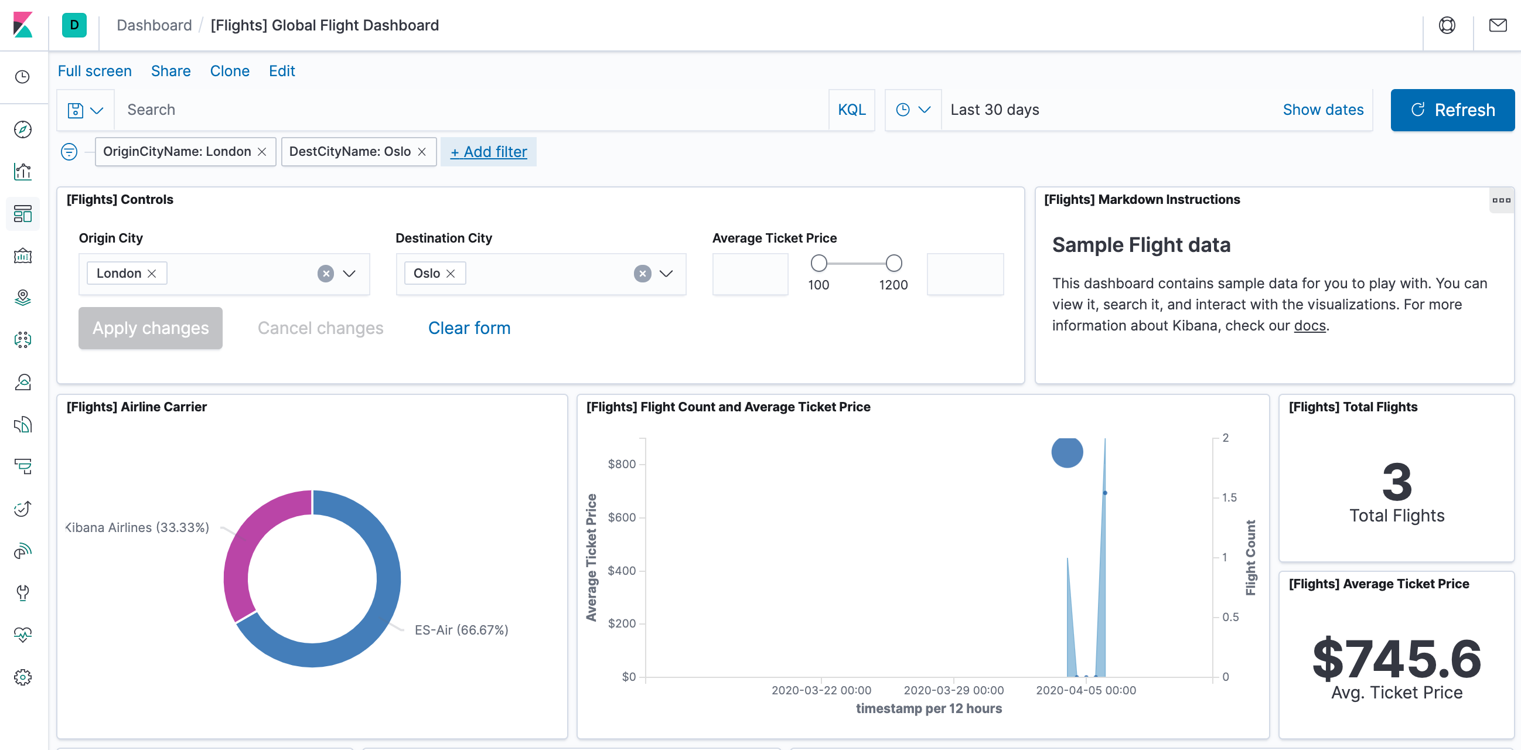Open APM icon in sidebar
Screen dimensions: 1521x750
coord(22,466)
